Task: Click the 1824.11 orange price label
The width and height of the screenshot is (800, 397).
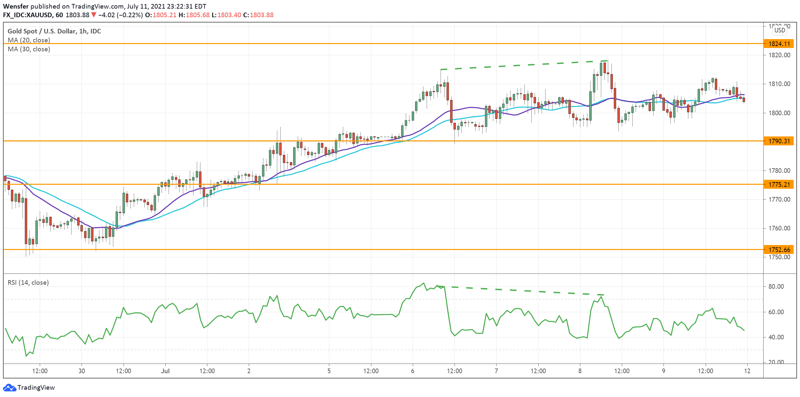Action: 779,44
